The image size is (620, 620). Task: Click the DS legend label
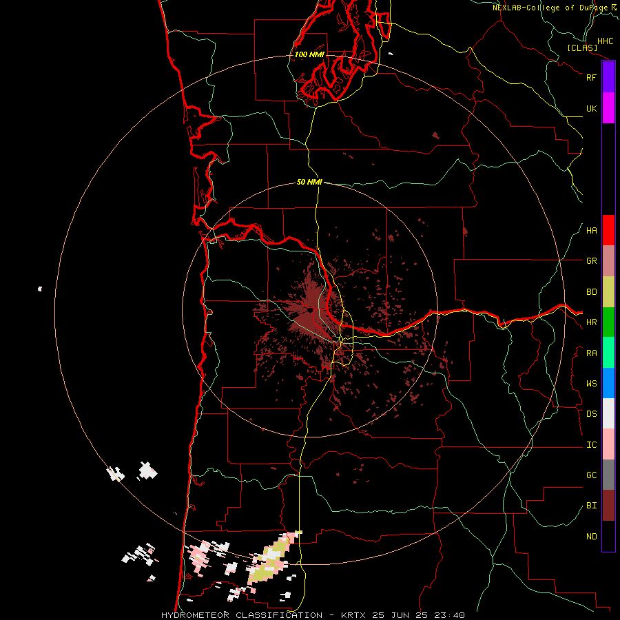[x=591, y=414]
